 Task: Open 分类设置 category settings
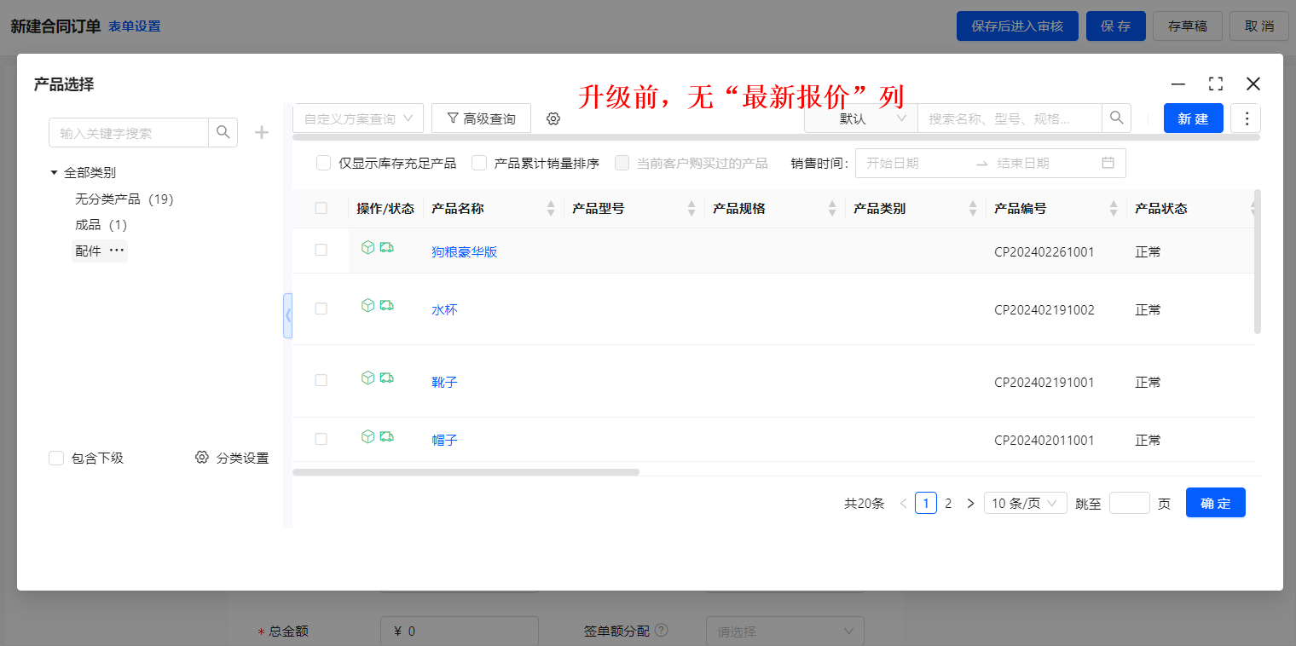232,458
